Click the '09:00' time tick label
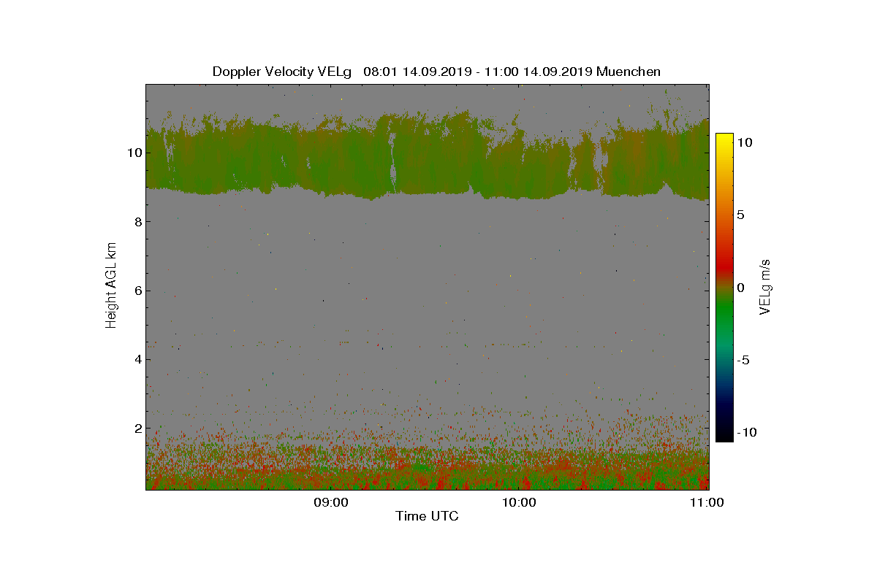 (332, 502)
